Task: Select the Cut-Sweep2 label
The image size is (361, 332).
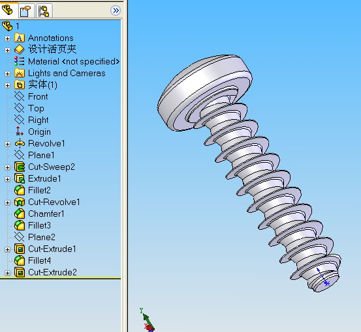Action: point(52,167)
